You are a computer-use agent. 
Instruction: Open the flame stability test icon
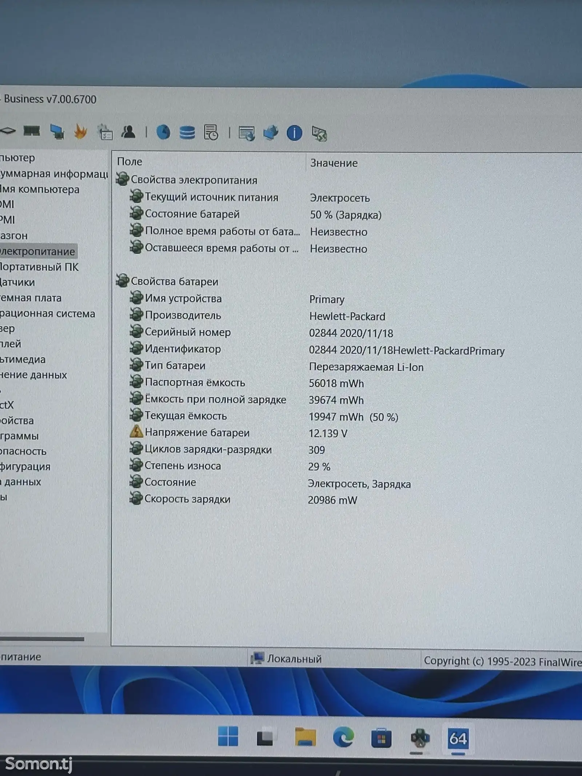click(80, 132)
